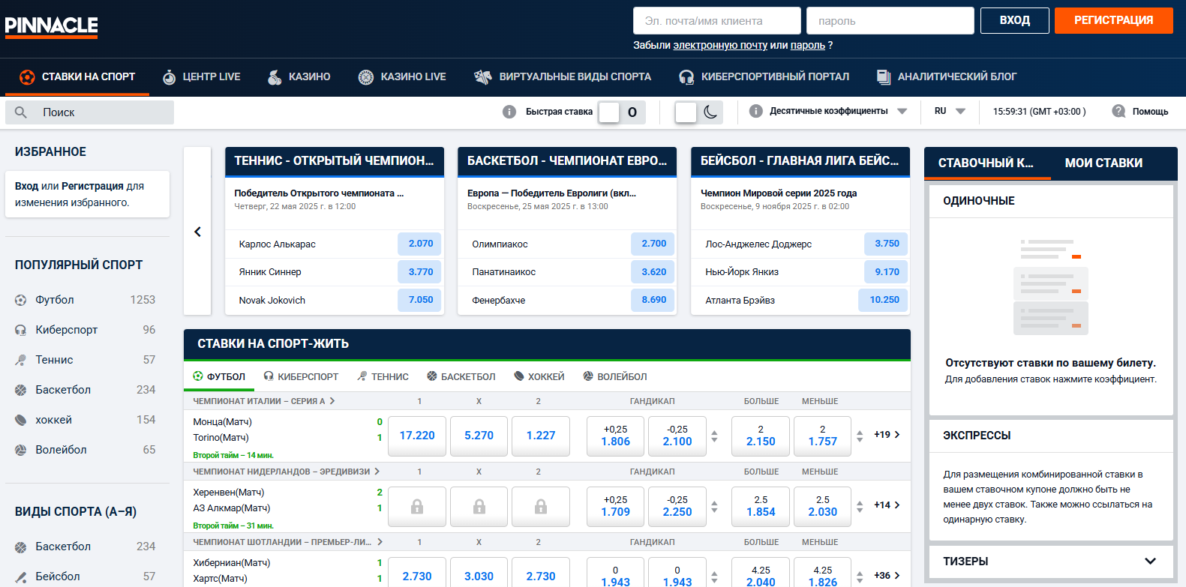
Task: Click the search magnifier icon
Action: (21, 112)
